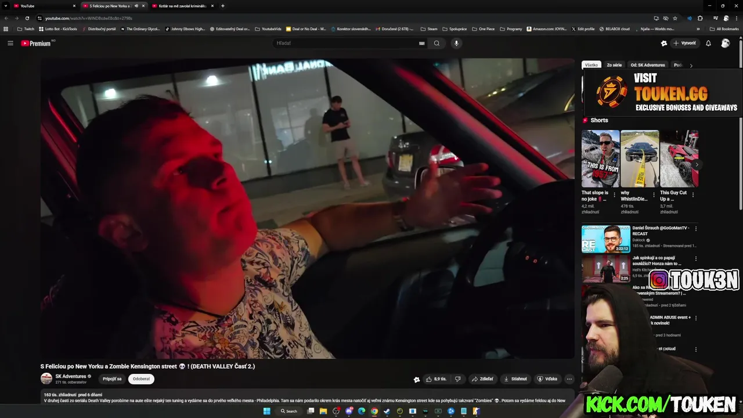Open the browser extensions puzzle icon
The width and height of the screenshot is (743, 418).
[x=700, y=18]
